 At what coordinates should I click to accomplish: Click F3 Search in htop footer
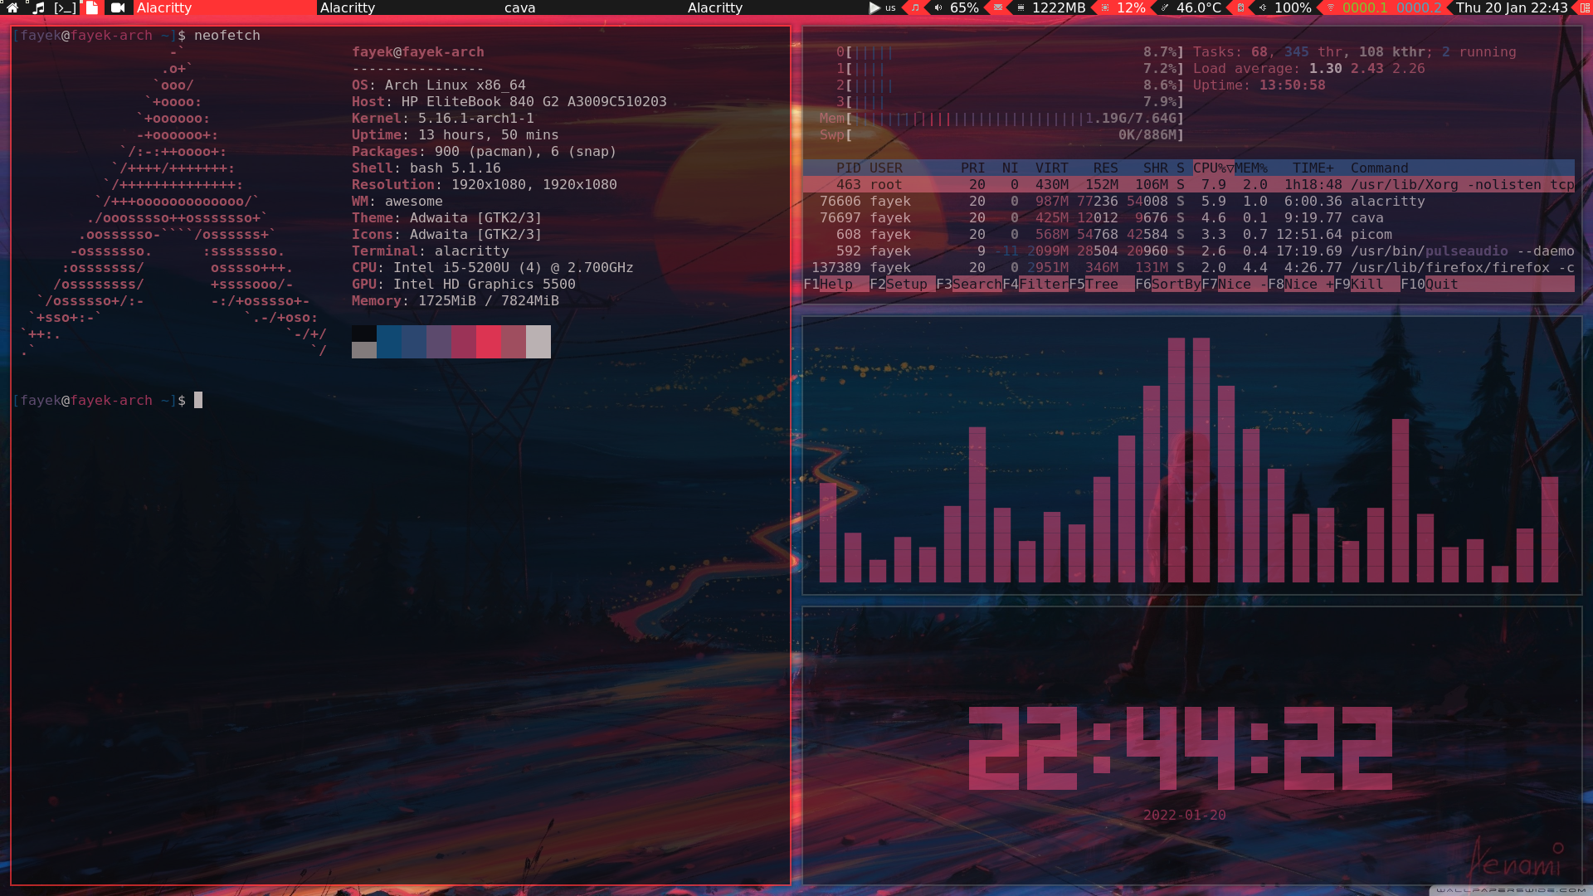point(969,284)
